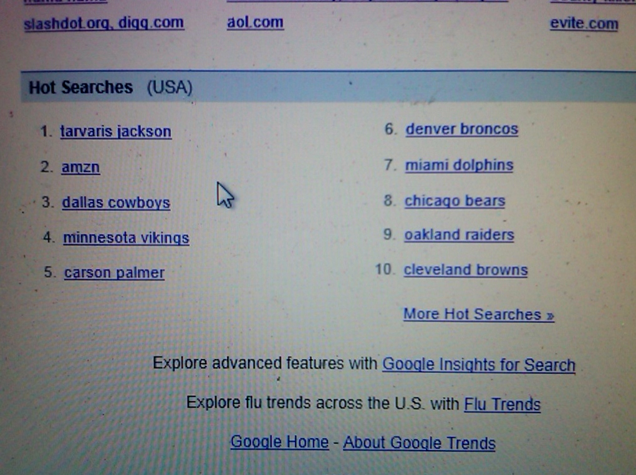Image resolution: width=636 pixels, height=475 pixels.
Task: Open the tarvaris jackson hot search
Action: coord(115,132)
